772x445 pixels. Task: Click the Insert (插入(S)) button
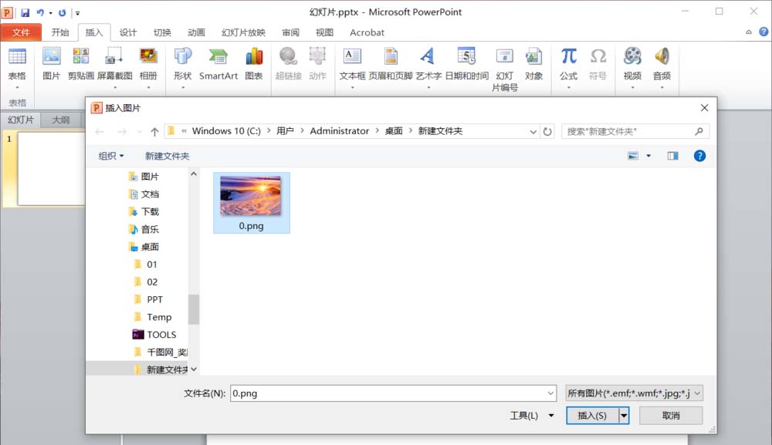(592, 416)
